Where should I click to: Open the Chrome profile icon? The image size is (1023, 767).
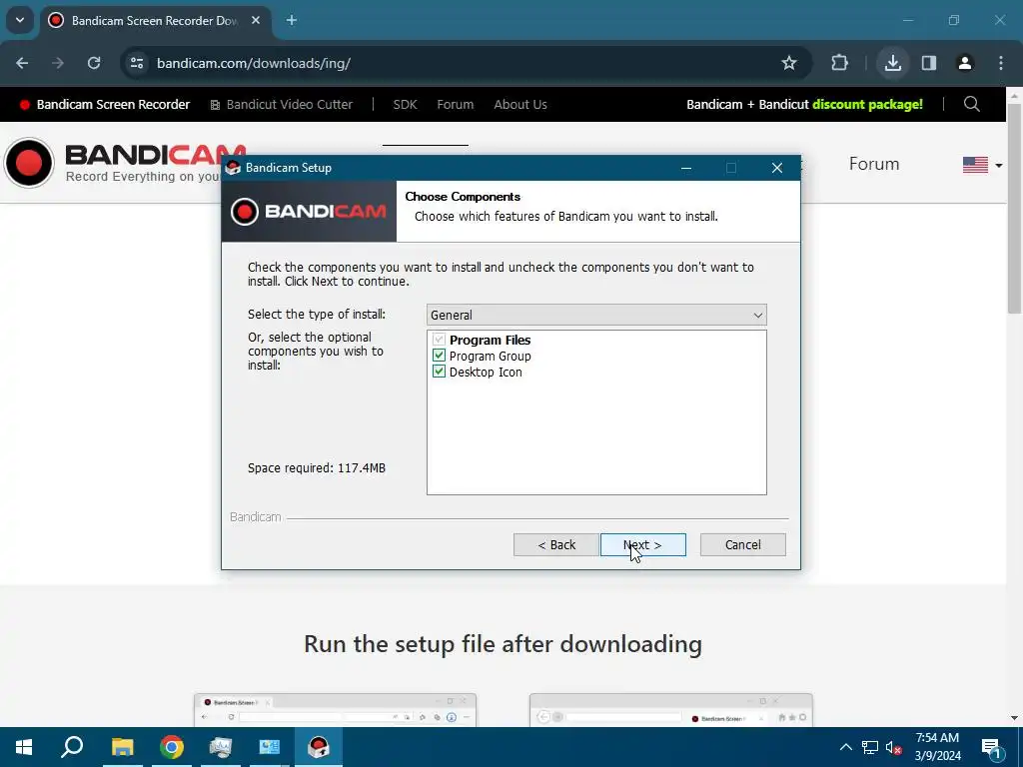point(964,63)
